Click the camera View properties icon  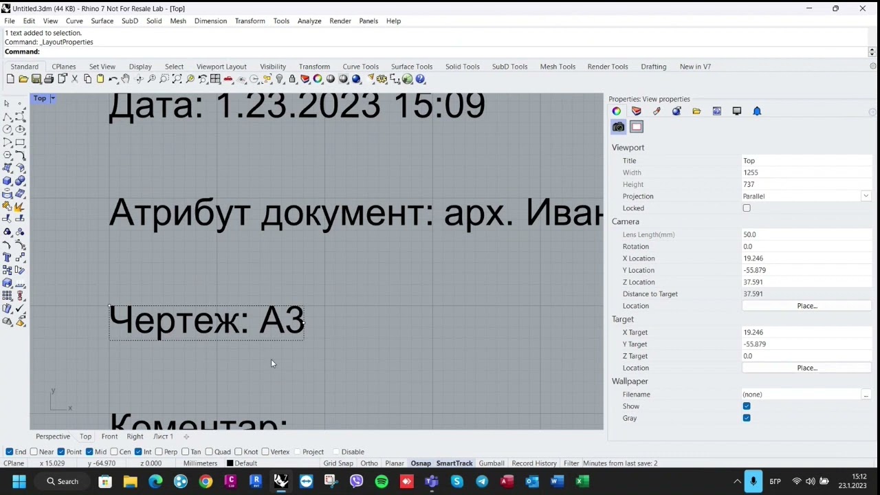coord(619,126)
